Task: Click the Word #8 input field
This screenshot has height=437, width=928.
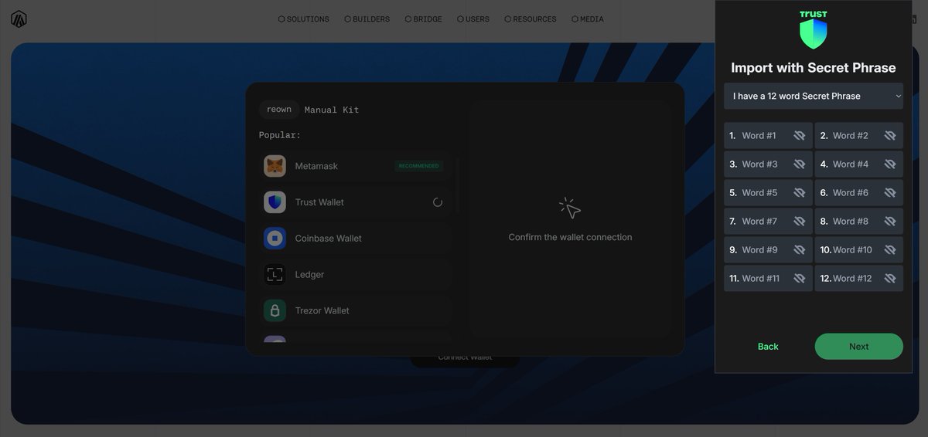Action: point(858,222)
